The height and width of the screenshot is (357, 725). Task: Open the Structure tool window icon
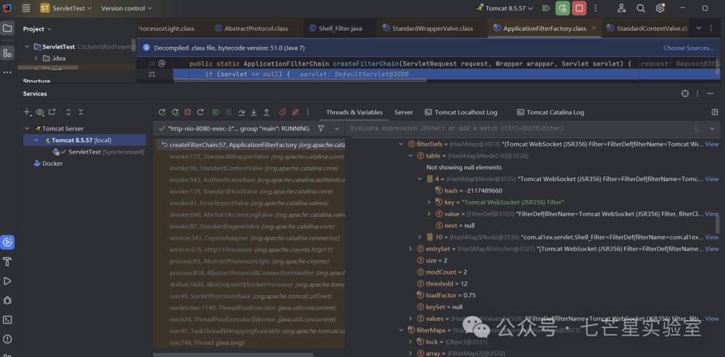(7, 53)
